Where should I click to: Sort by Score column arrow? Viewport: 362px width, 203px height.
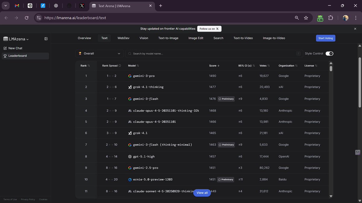pos(218,66)
